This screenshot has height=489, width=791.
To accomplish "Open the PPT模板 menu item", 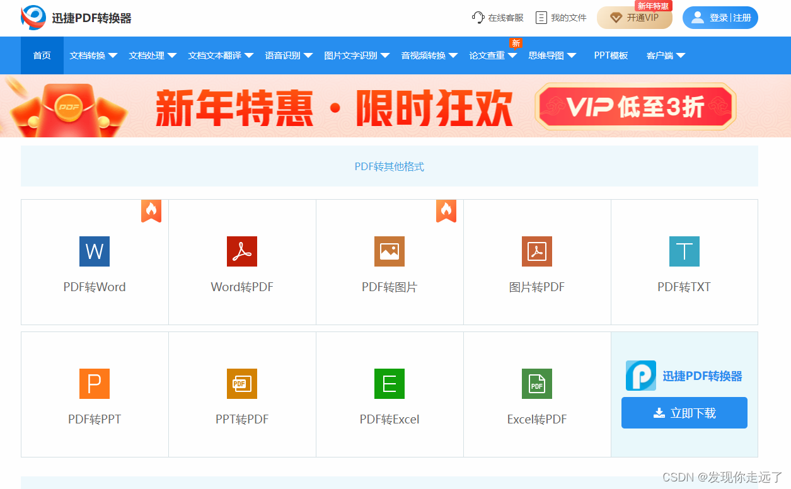I will 611,55.
